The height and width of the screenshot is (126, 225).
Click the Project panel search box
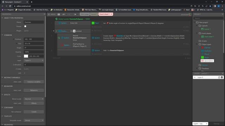point(208,18)
